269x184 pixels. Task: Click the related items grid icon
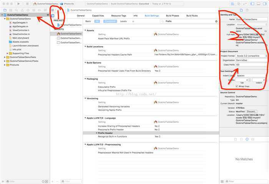(53, 10)
